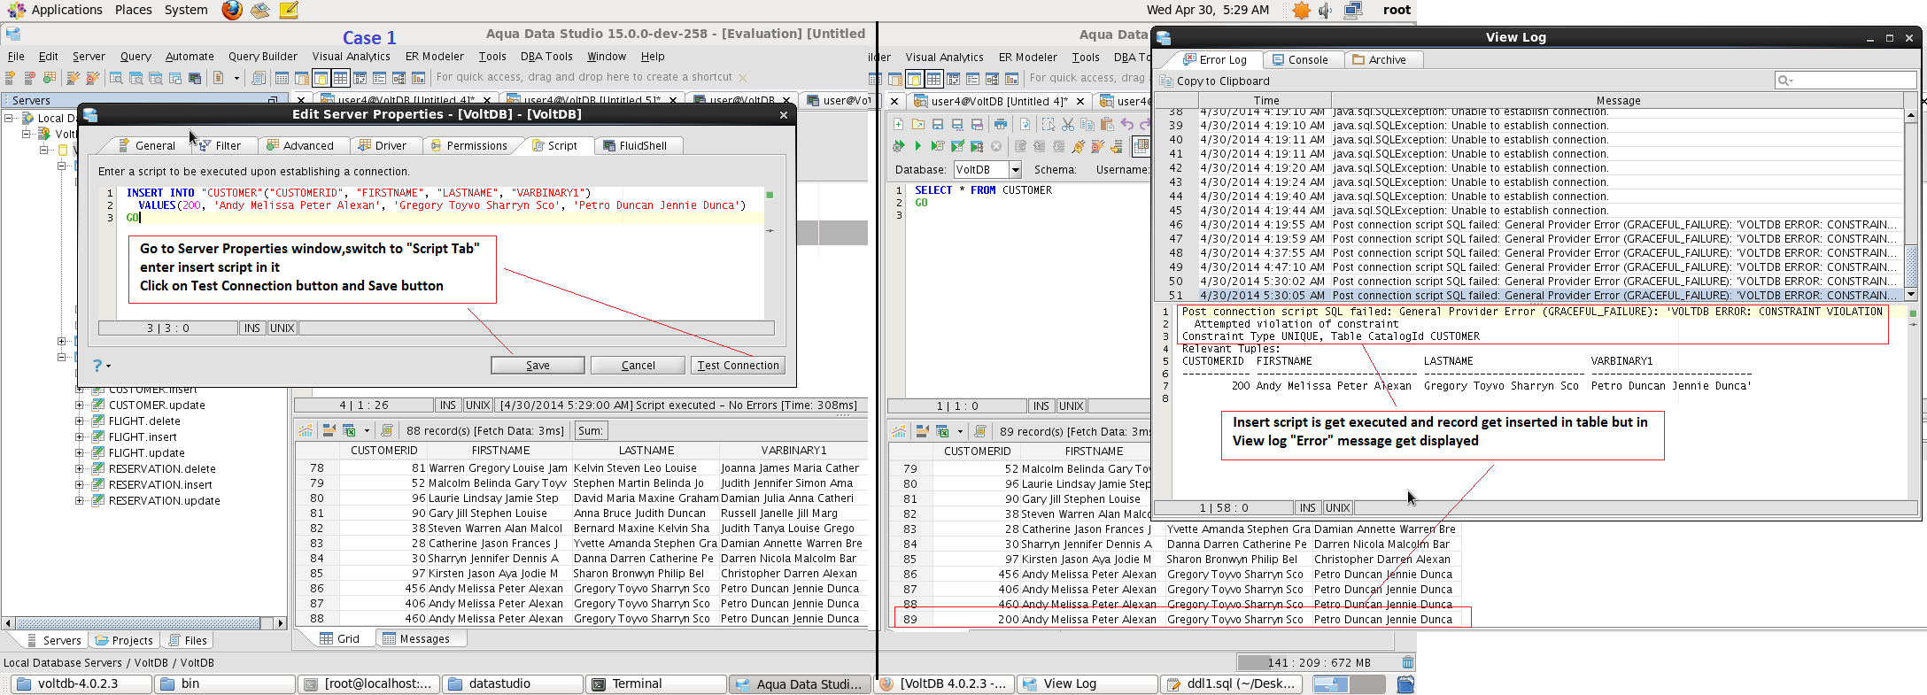Click the Servers panel horizontal scrollbar

(145, 623)
